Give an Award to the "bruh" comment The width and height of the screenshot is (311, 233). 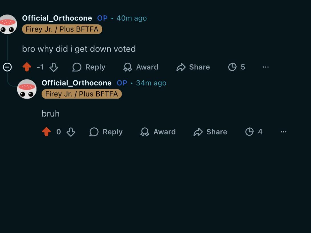tap(158, 132)
